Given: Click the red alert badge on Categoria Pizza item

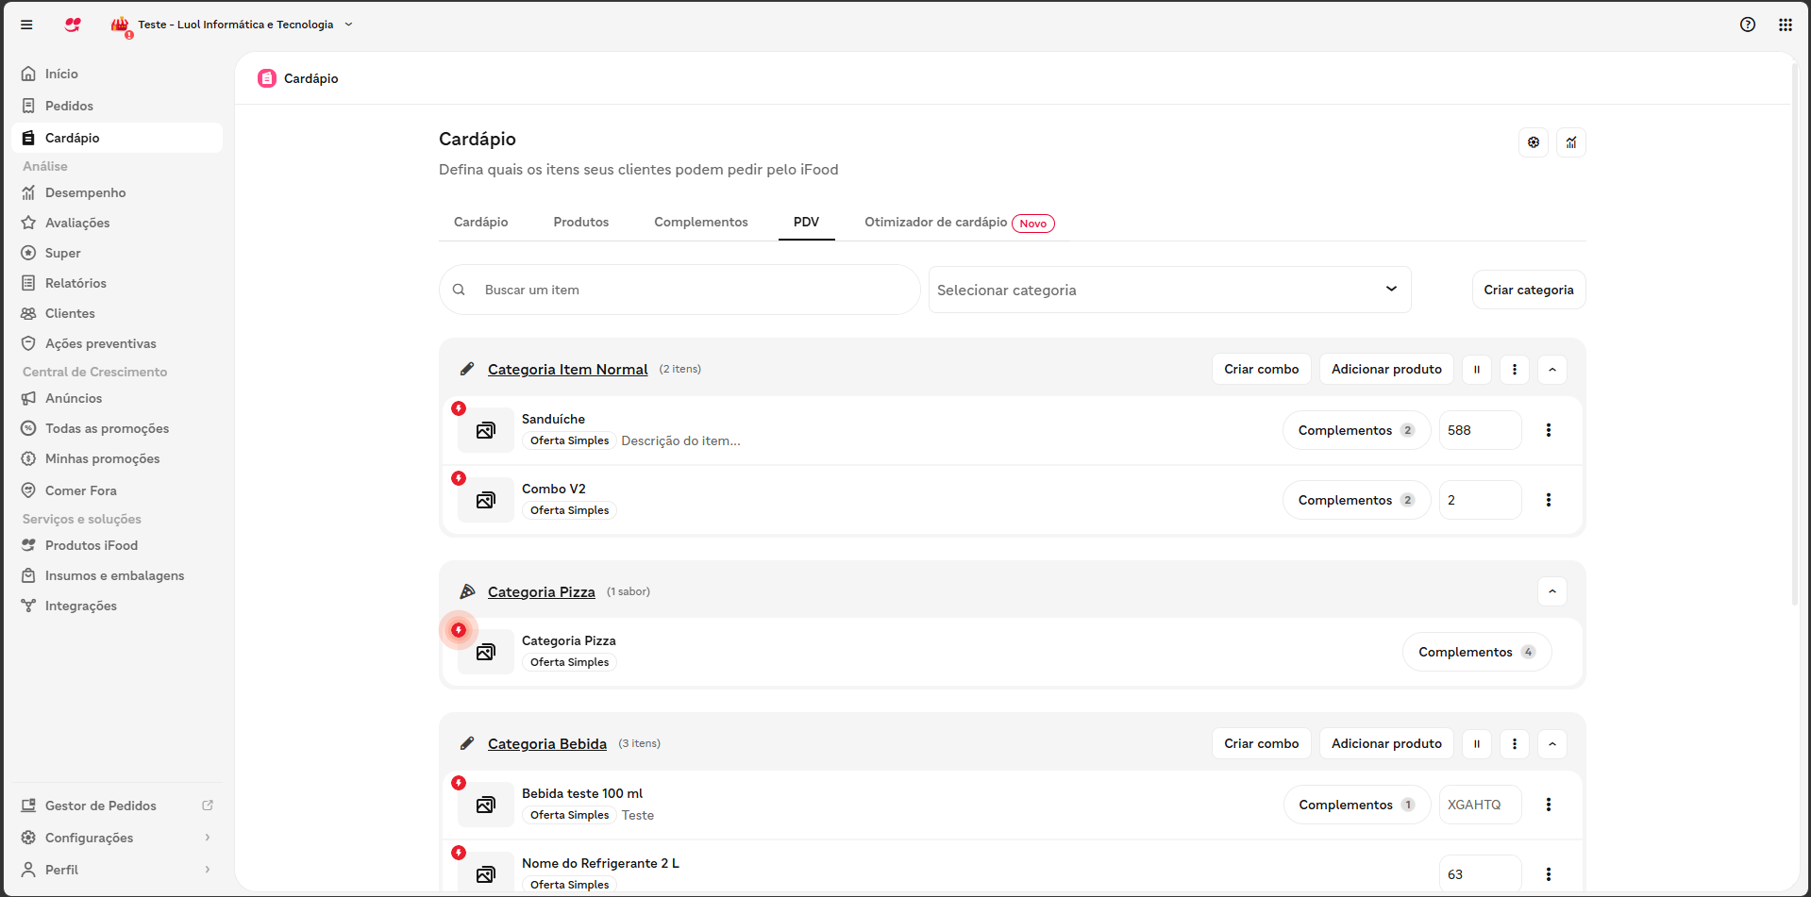Looking at the screenshot, I should pyautogui.click(x=459, y=630).
